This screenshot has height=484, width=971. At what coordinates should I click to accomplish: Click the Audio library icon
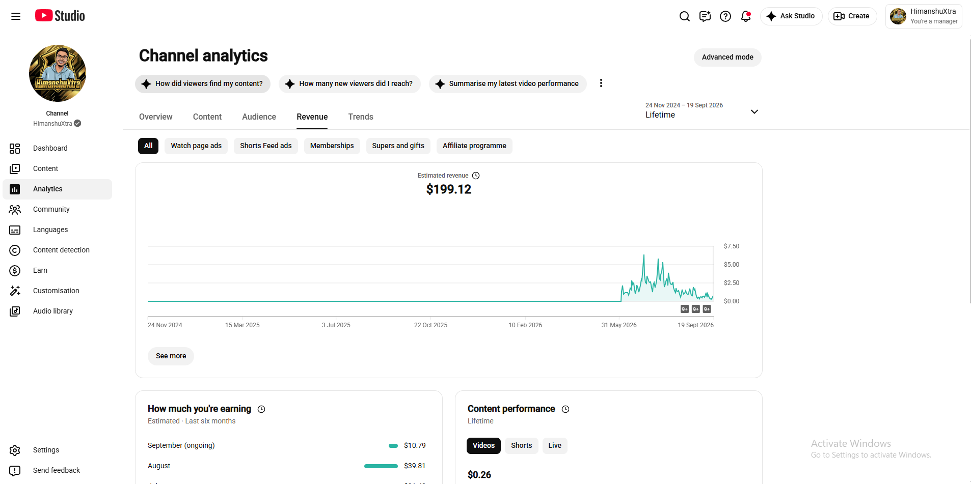point(15,311)
